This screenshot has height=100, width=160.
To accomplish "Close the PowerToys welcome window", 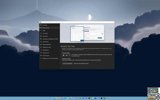I will click(x=113, y=22).
